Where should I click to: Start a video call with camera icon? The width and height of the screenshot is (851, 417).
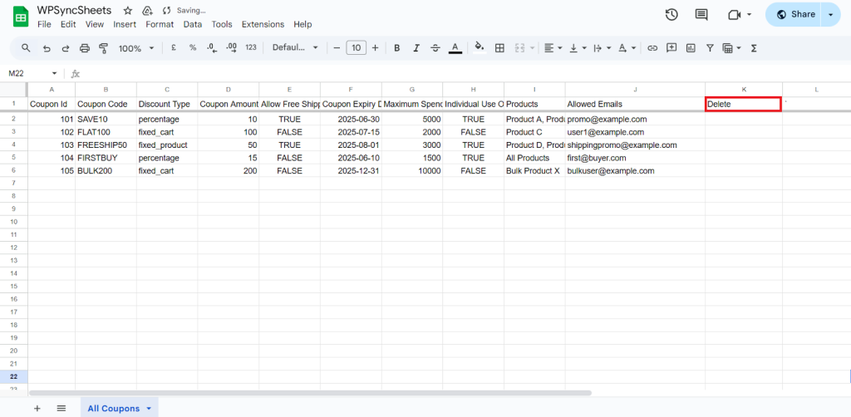pyautogui.click(x=735, y=15)
